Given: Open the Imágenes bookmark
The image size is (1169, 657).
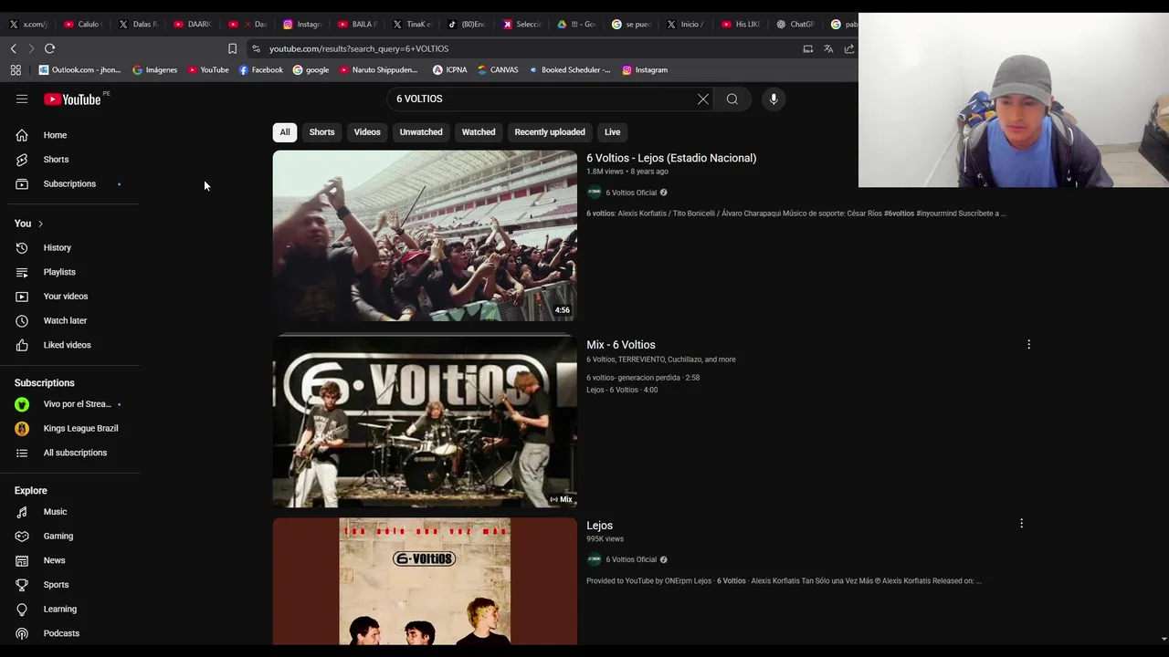Looking at the screenshot, I should pos(155,70).
